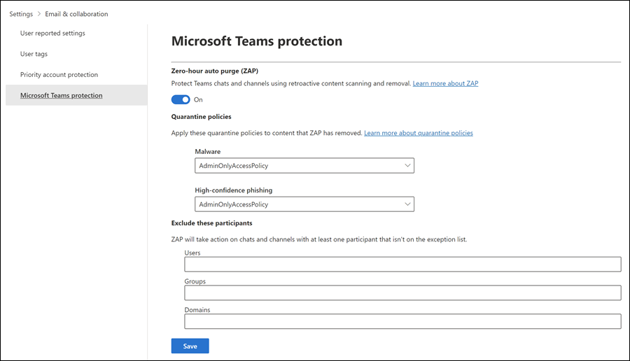Click the Groups exclusion input field
630x361 pixels.
(x=402, y=292)
